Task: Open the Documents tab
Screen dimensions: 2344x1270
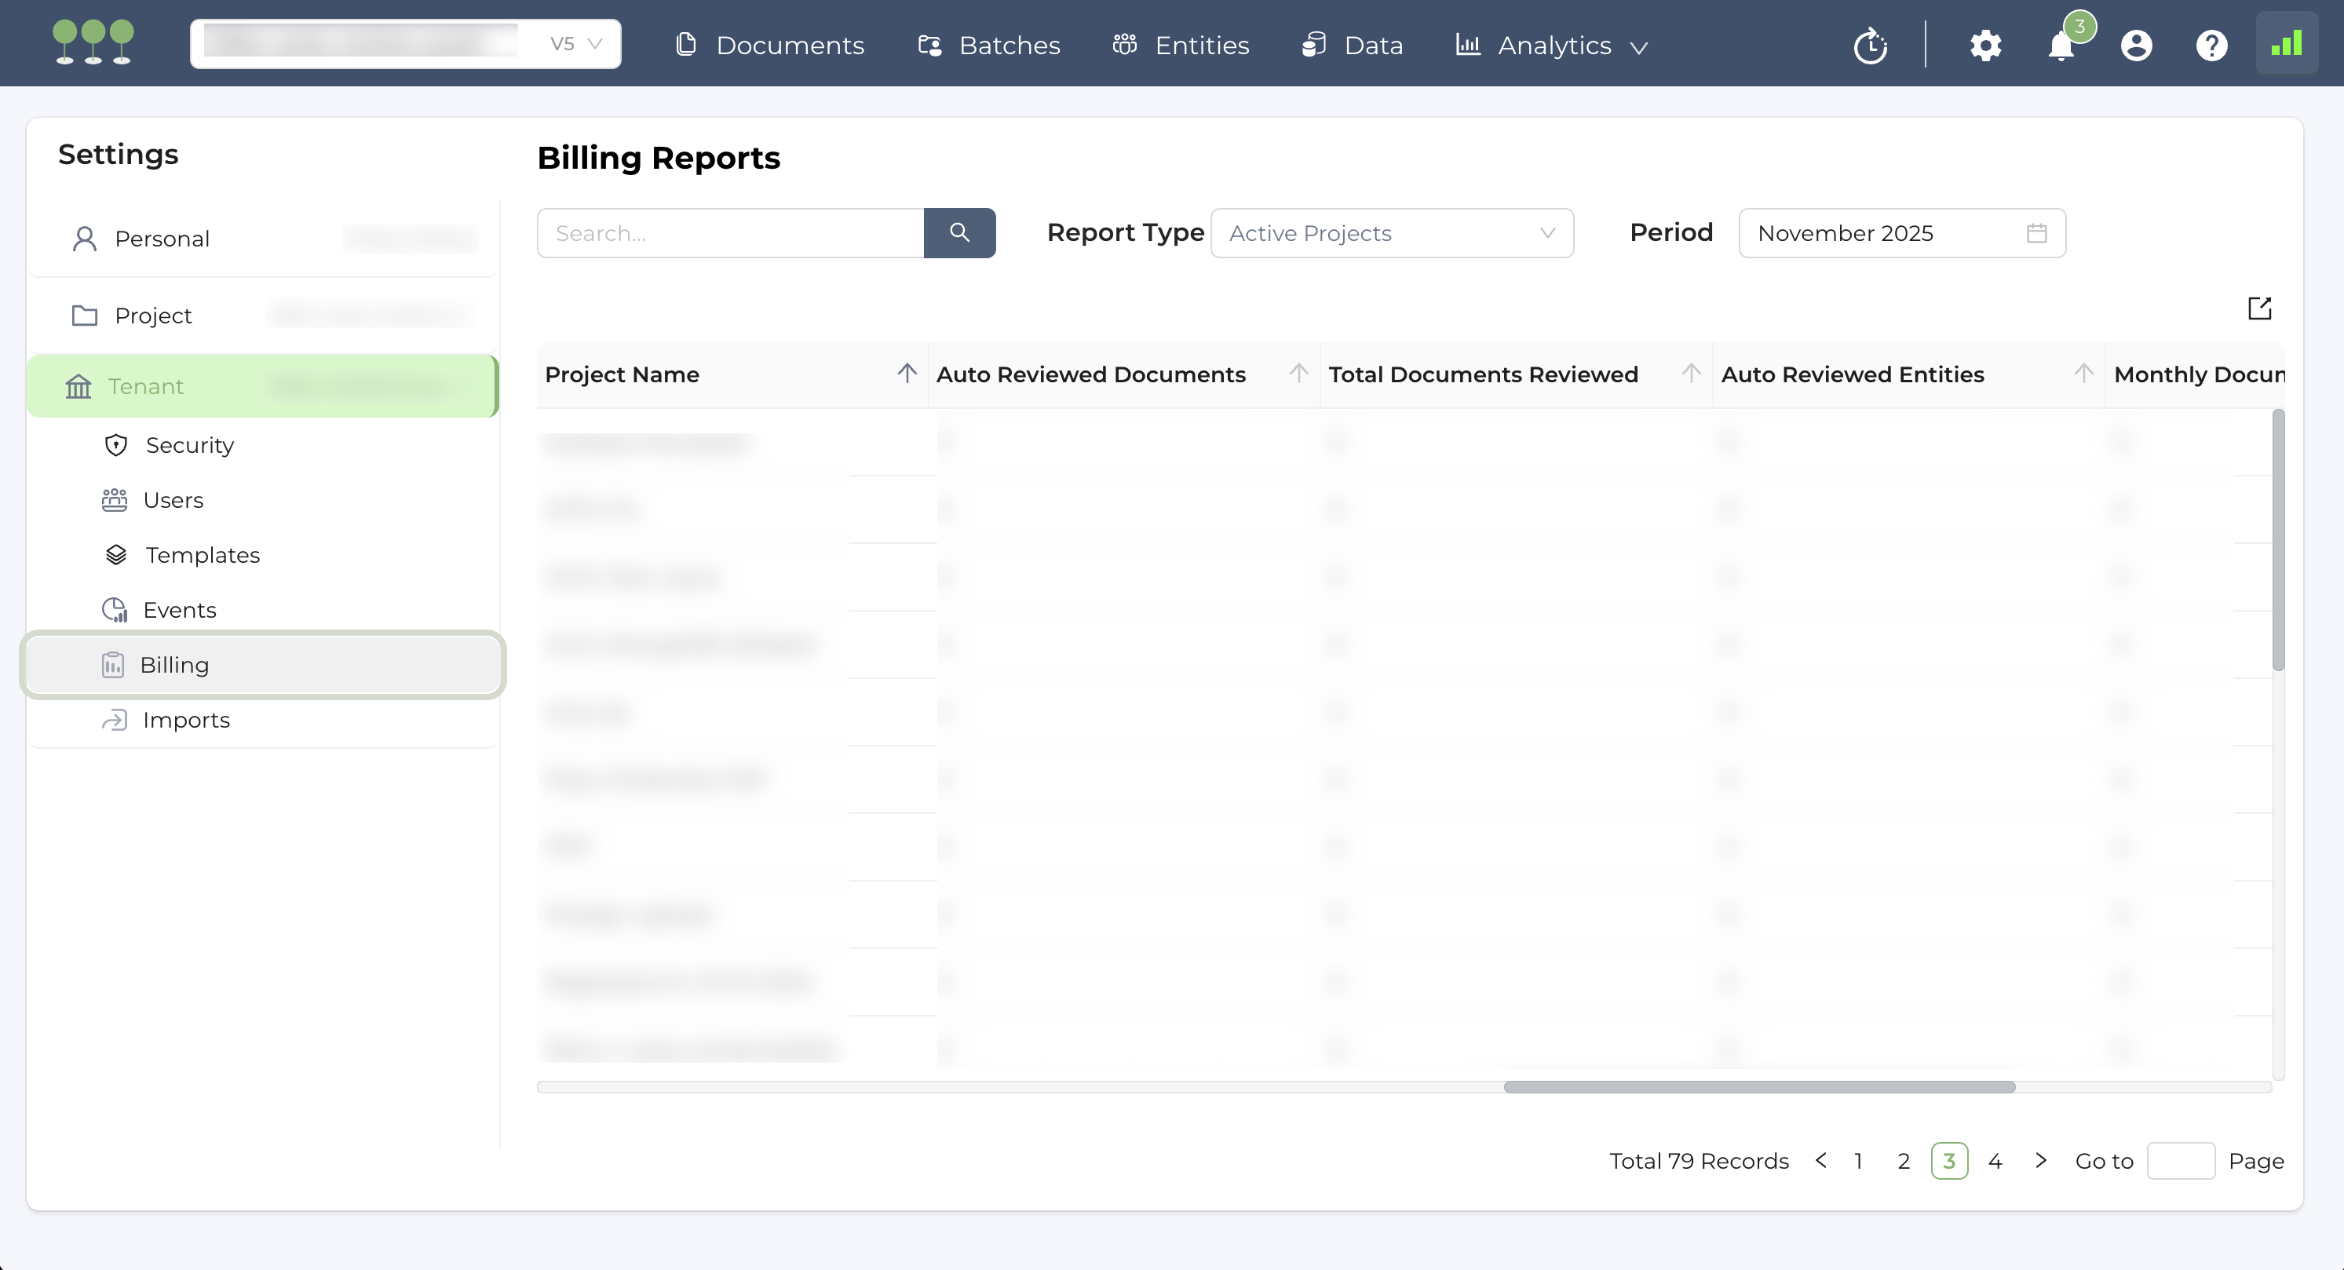Action: (770, 45)
